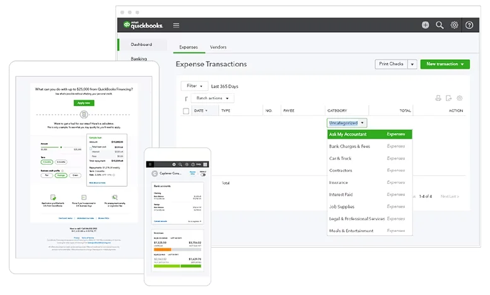Choose Car & Truck category
This screenshot has height=295, width=490.
(x=370, y=158)
